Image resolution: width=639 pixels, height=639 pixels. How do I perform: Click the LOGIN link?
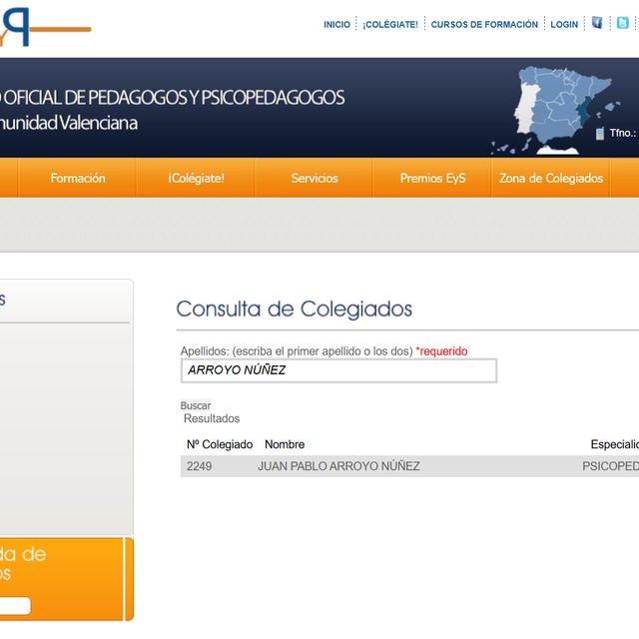point(564,24)
